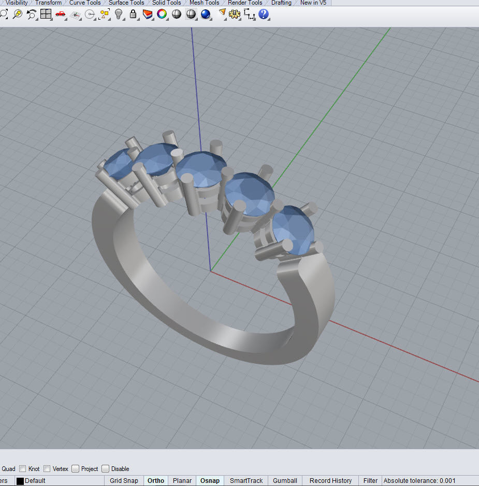Toggle Grid Snap in status bar
The height and width of the screenshot is (486, 479).
pyautogui.click(x=124, y=480)
